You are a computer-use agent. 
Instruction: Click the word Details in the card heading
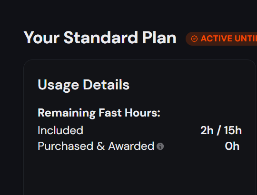pos(107,85)
